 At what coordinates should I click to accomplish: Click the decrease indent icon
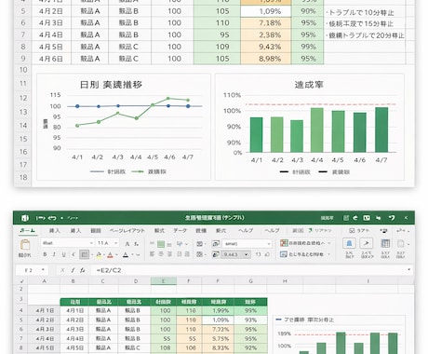(x=180, y=254)
